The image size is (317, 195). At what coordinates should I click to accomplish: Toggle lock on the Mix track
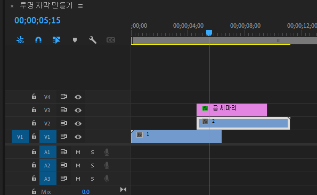pos(34,191)
